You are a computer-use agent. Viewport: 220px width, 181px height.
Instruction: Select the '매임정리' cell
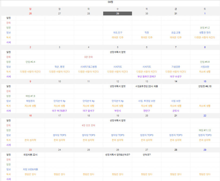point(30,101)
